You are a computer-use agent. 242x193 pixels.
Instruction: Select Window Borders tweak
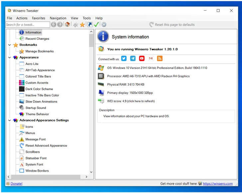pos(37,171)
